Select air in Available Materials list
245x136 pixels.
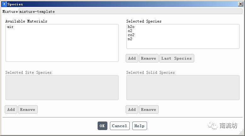(x=10, y=27)
